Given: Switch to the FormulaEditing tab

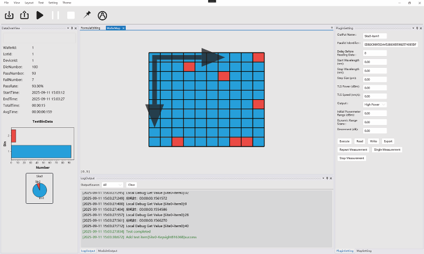Looking at the screenshot, I should click(x=91, y=28).
